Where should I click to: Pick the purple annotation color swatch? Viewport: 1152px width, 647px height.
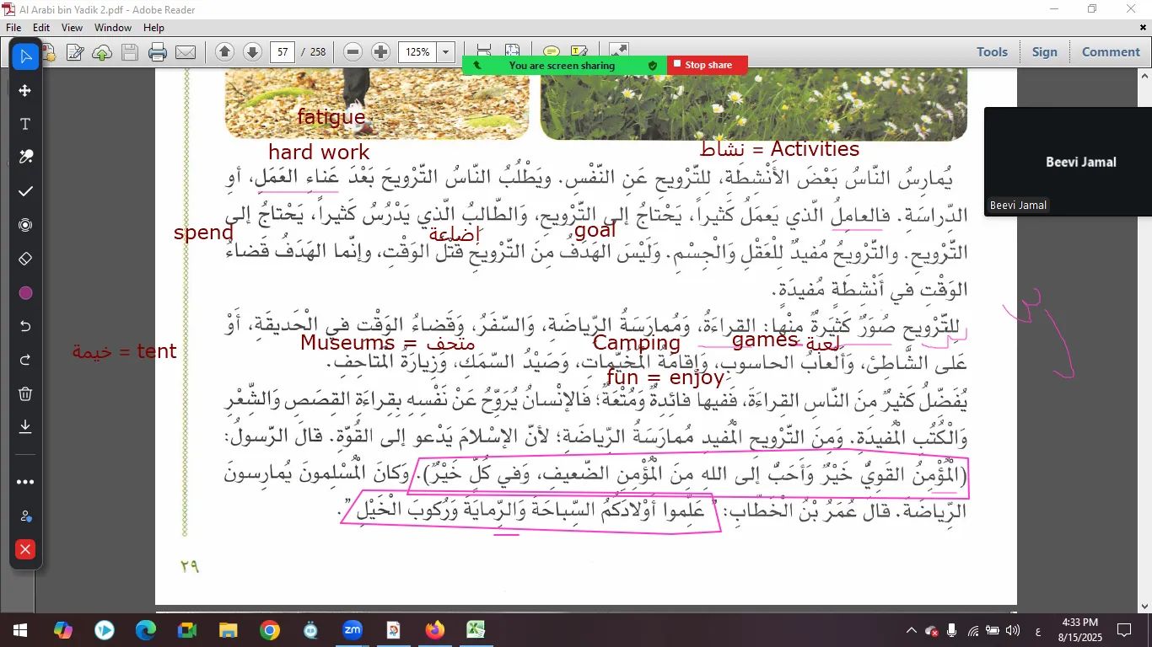[25, 293]
